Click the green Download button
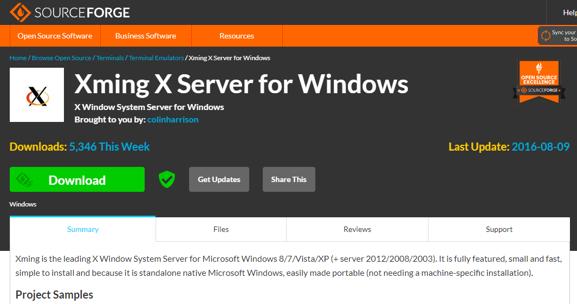The image size is (577, 304). [x=77, y=179]
